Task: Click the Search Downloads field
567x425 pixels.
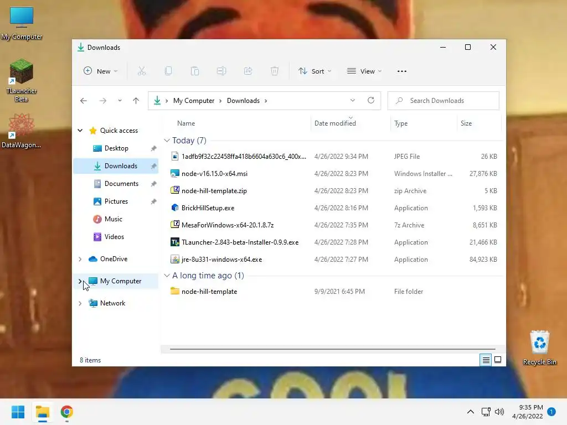Action: coord(444,101)
